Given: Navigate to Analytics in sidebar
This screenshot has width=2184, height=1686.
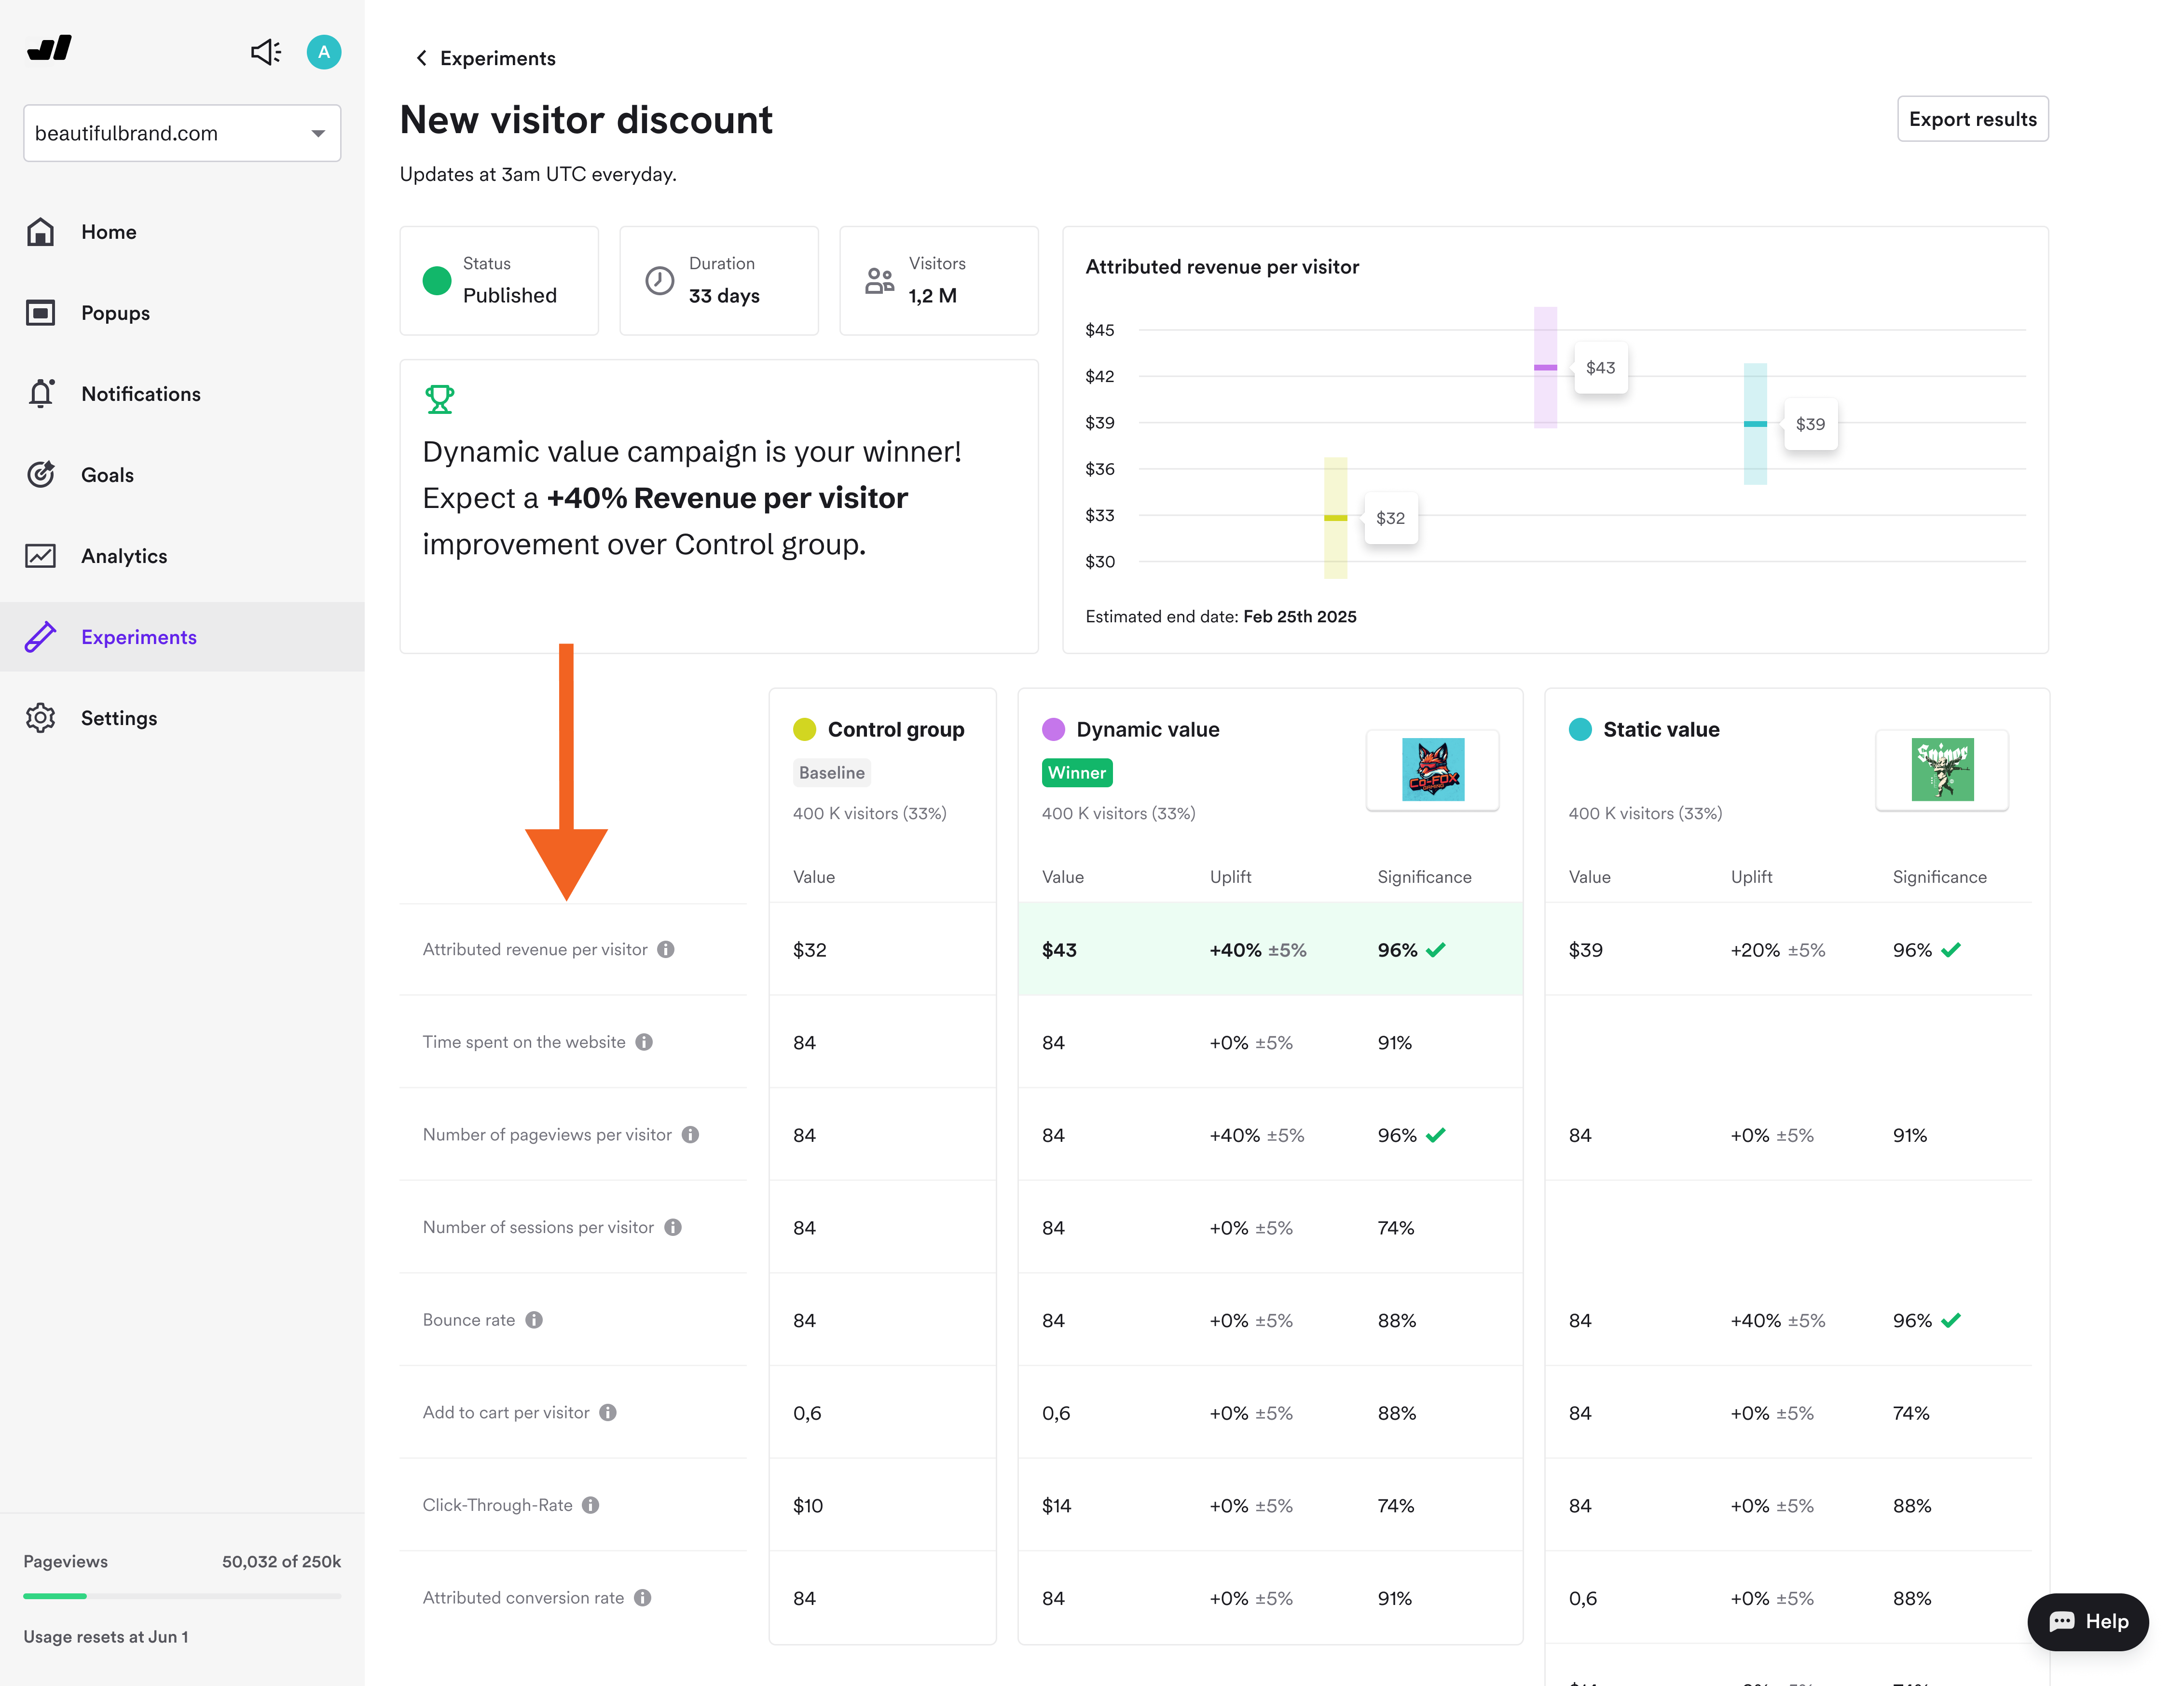Looking at the screenshot, I should 124,556.
